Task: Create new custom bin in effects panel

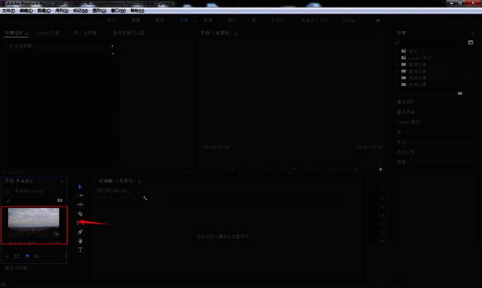Action: click(x=460, y=93)
